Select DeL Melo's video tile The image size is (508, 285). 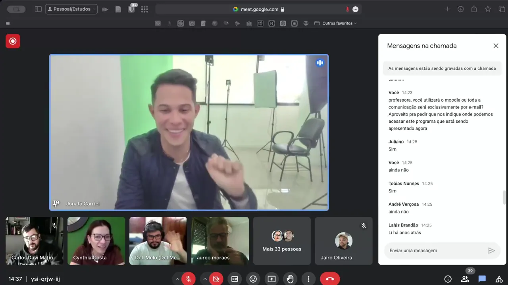pyautogui.click(x=158, y=241)
